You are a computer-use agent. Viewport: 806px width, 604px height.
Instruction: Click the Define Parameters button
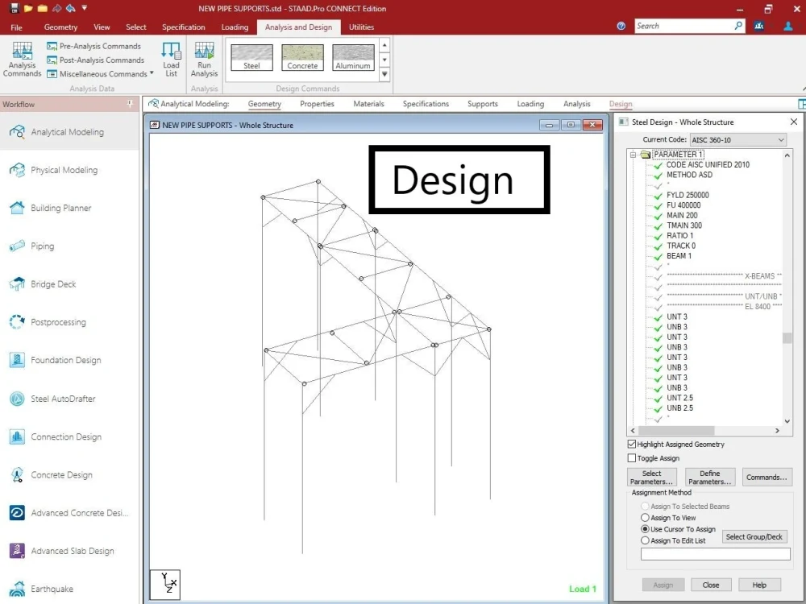click(709, 476)
